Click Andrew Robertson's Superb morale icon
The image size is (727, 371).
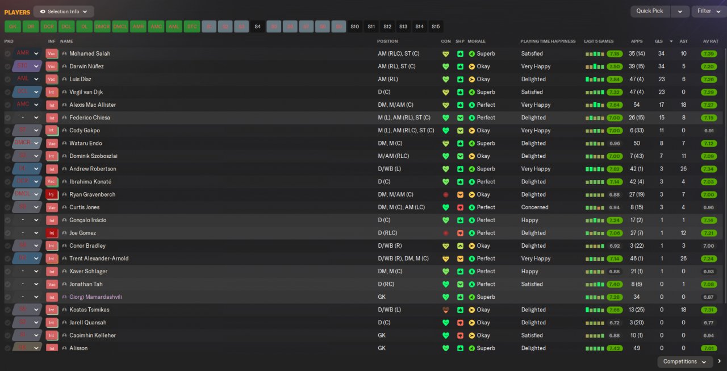[x=472, y=169]
